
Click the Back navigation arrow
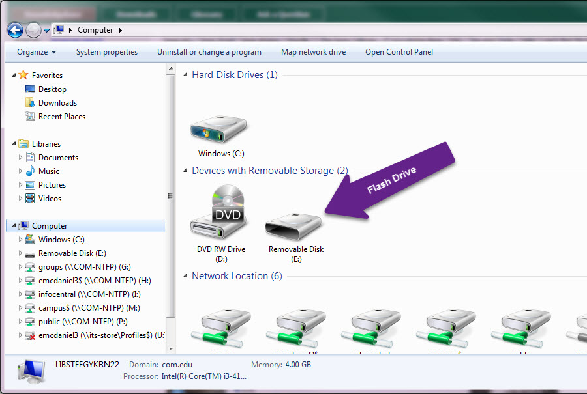click(x=14, y=30)
